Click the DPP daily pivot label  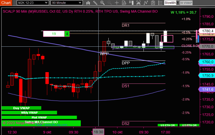126,63
